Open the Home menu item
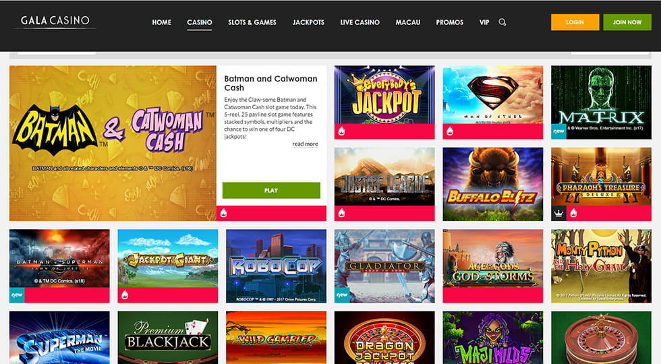The image size is (661, 364). pyautogui.click(x=161, y=22)
